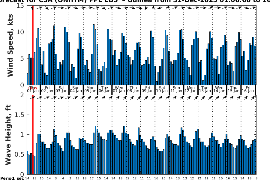Click the period value 17 below wave chart
270x180 pixels.
point(91,178)
